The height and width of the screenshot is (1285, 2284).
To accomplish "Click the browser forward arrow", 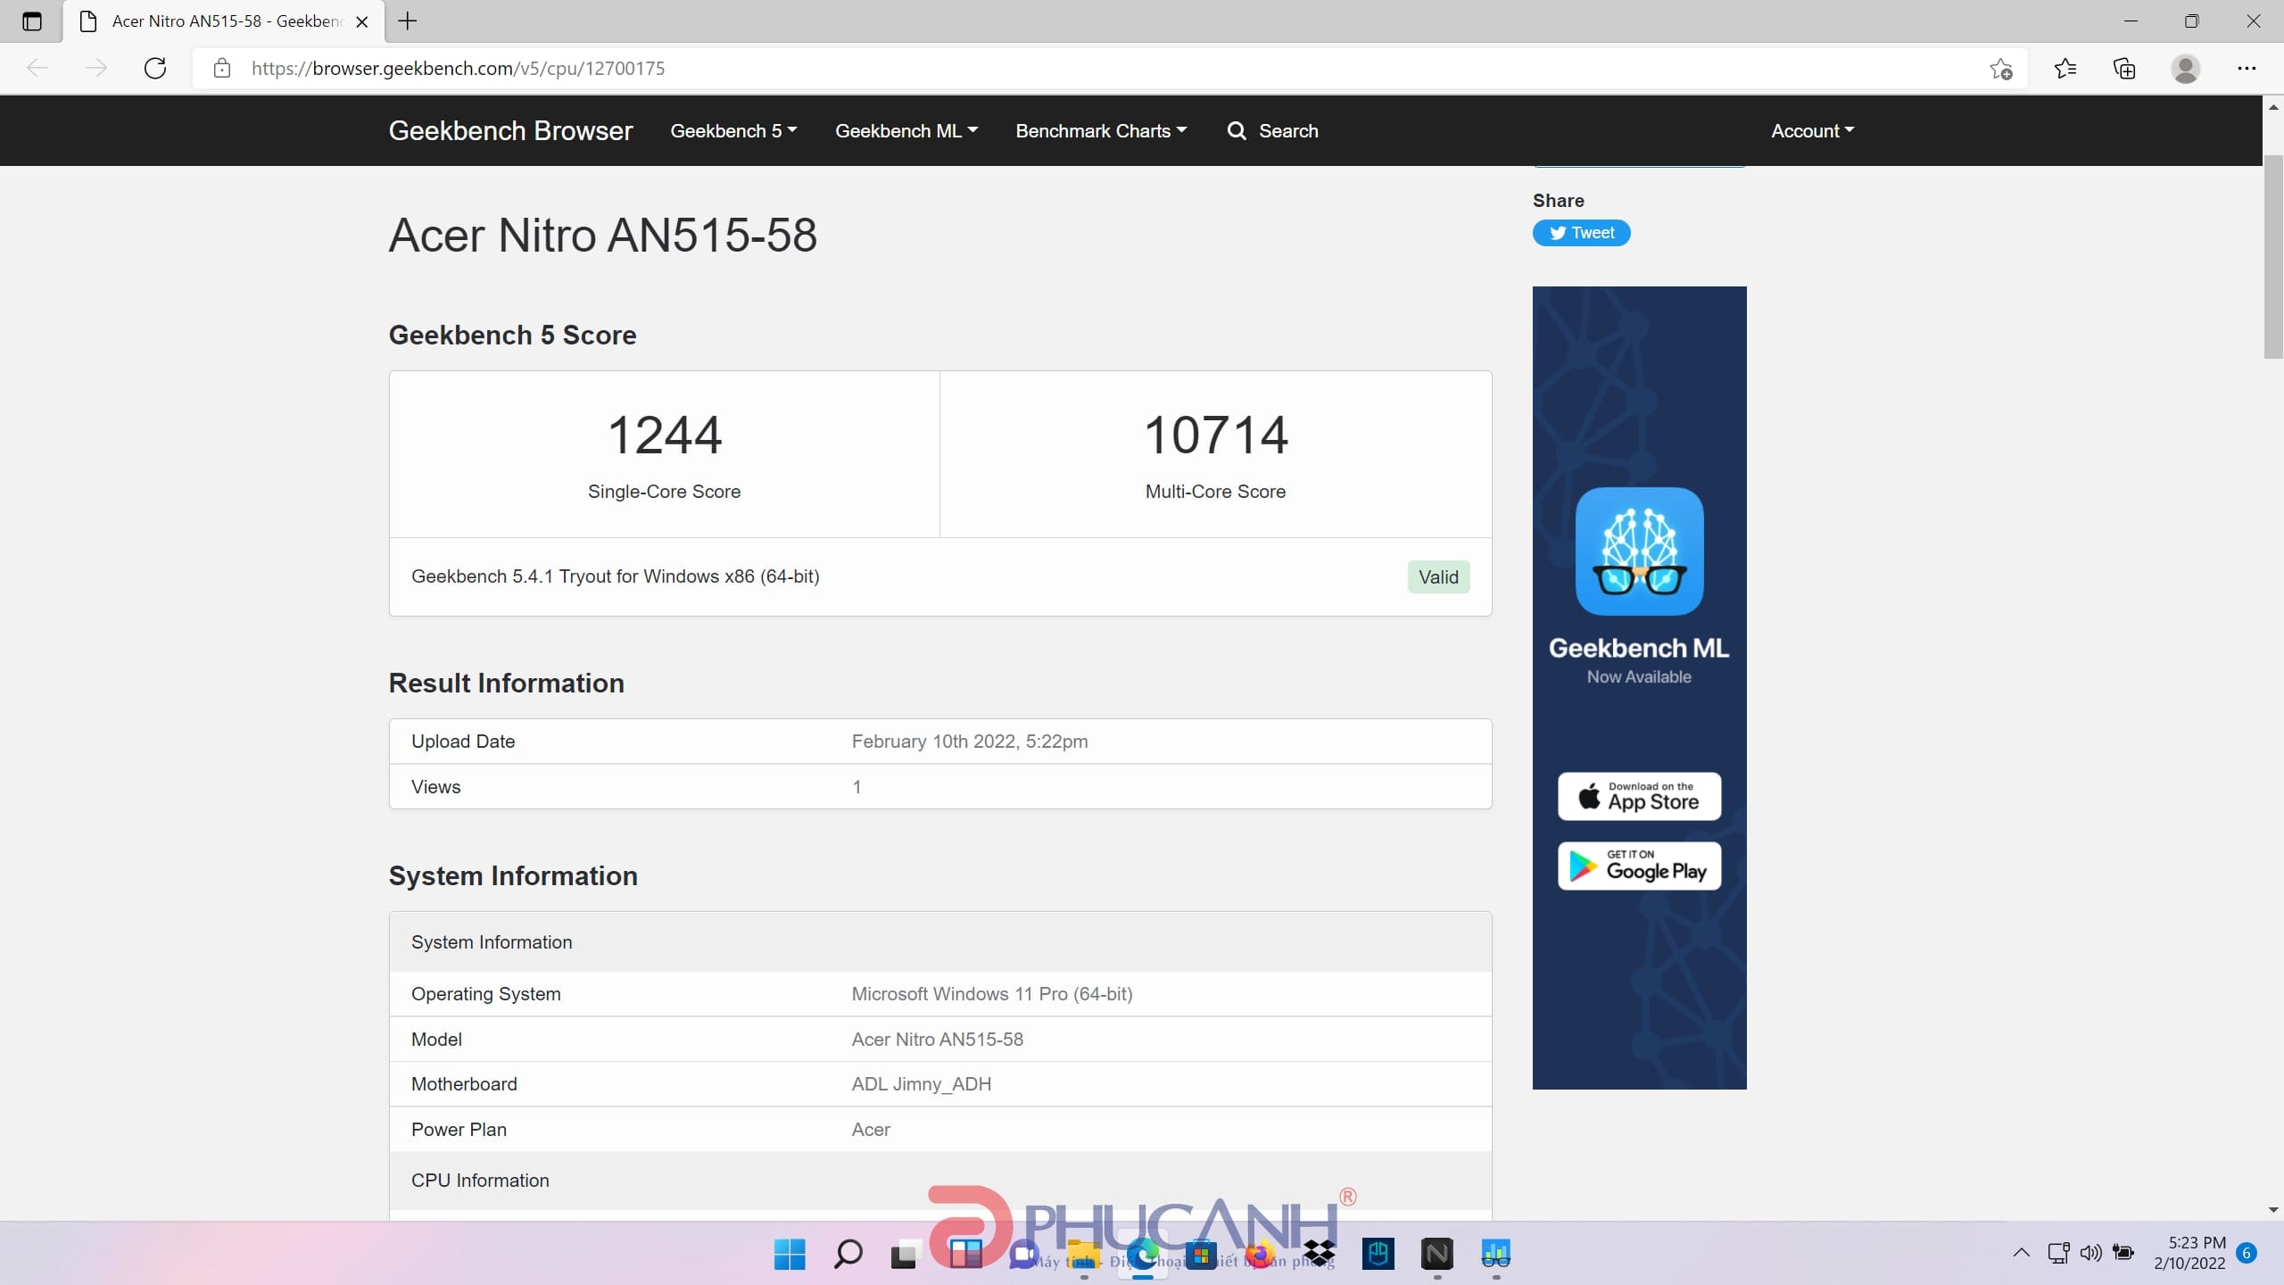I will click(96, 69).
